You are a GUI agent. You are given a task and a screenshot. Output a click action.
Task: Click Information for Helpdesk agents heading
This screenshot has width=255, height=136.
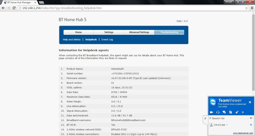84,50
